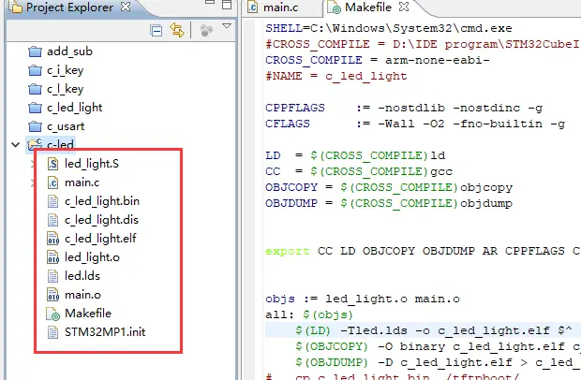This screenshot has height=380, width=581.
Task: Select the add_sub project folder
Action: tap(69, 51)
